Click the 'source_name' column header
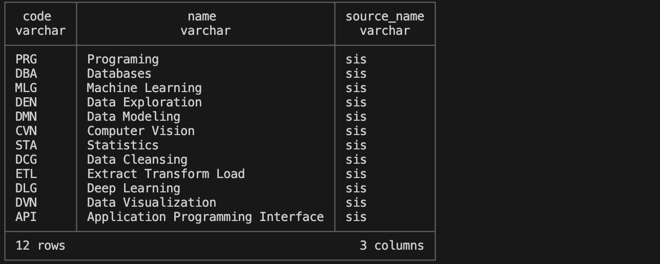The image size is (660, 264). tap(385, 17)
